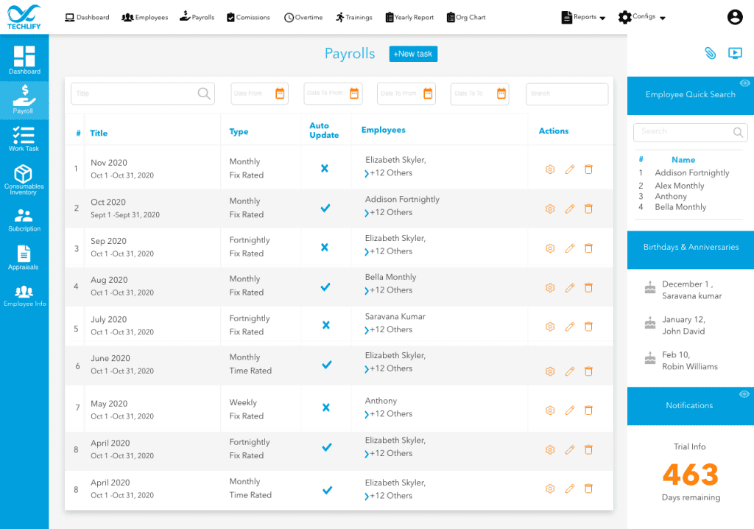Click the Employee Quick Search input

[x=690, y=132]
